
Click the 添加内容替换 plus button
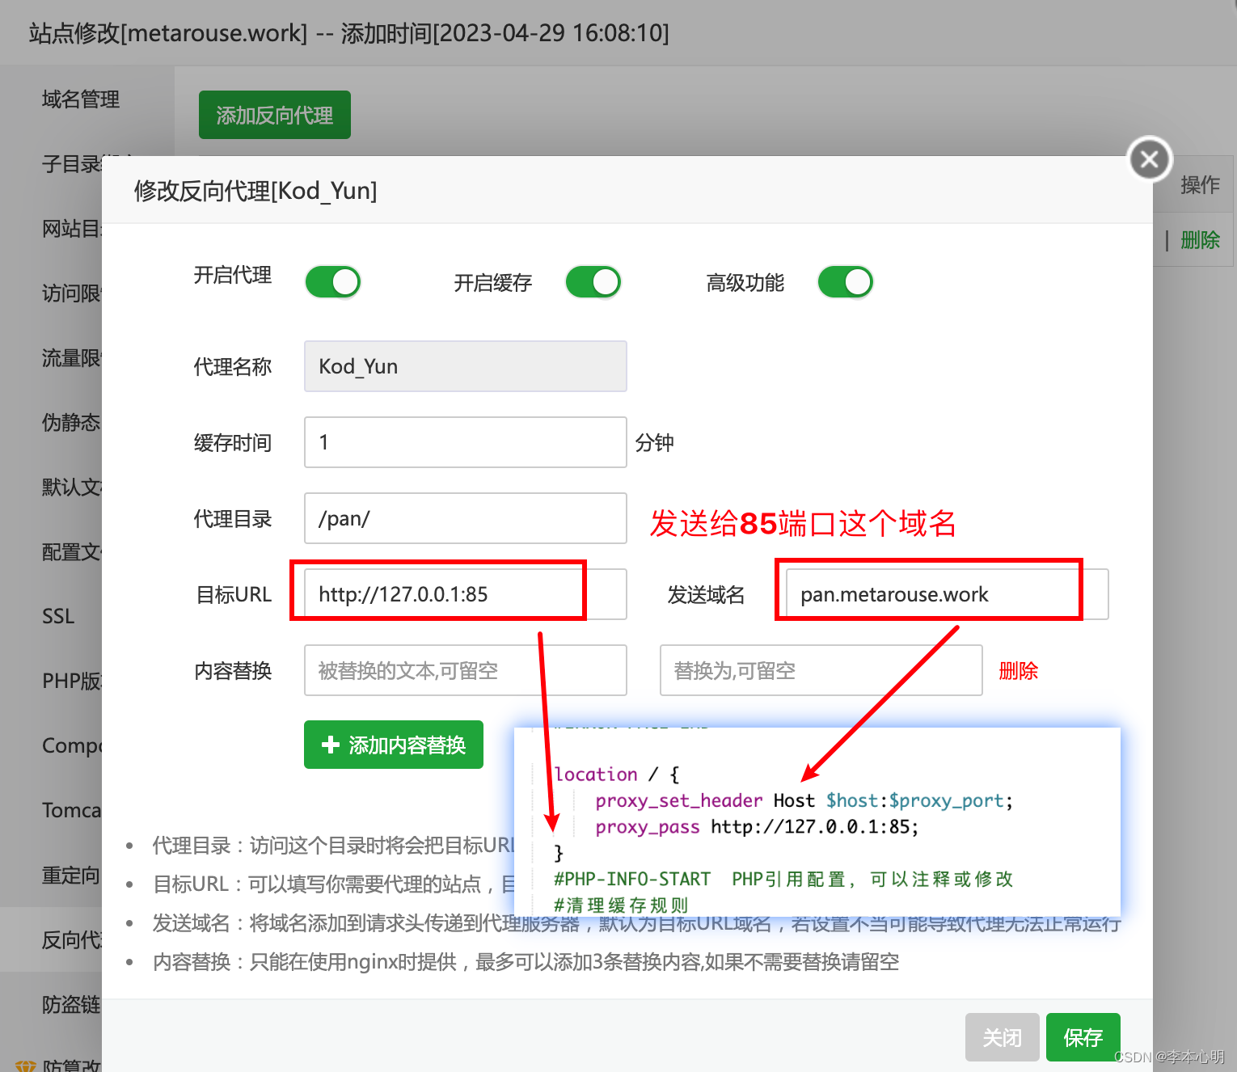394,745
